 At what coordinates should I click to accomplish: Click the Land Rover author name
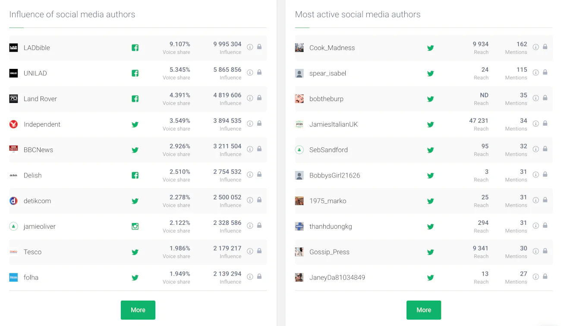coord(40,99)
